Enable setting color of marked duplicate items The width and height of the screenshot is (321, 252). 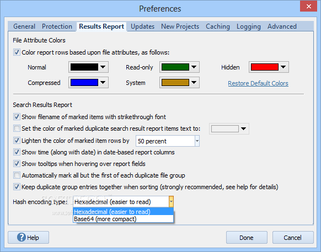[x=17, y=128]
